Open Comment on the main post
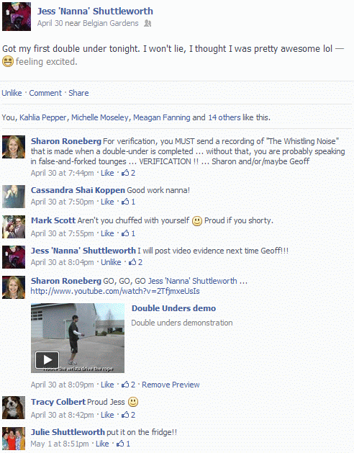 [x=45, y=93]
